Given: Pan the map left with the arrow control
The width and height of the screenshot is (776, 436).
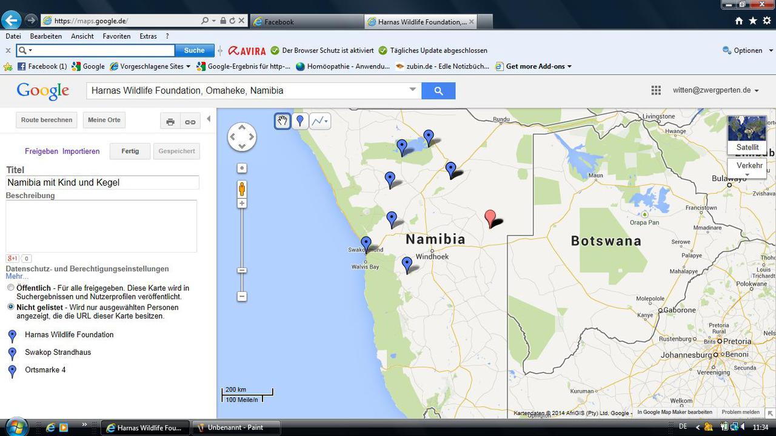Looking at the screenshot, I should 232,137.
